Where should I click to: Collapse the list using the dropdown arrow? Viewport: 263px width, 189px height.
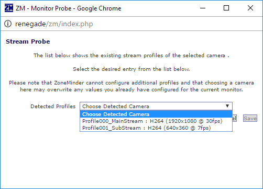click(227, 106)
